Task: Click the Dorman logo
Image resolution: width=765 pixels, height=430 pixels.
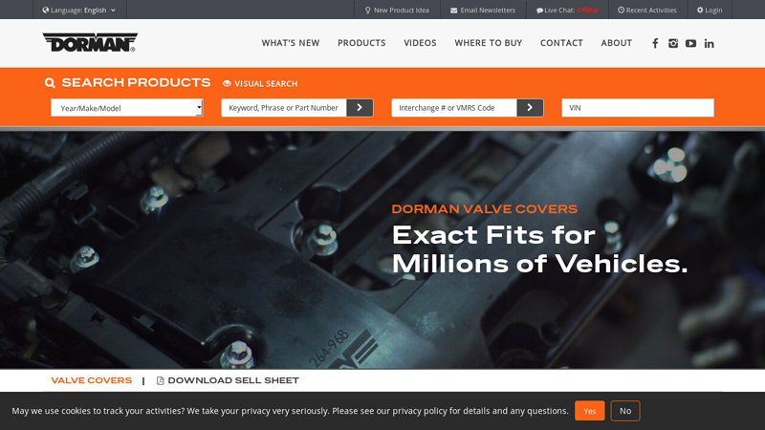Action: click(90, 42)
